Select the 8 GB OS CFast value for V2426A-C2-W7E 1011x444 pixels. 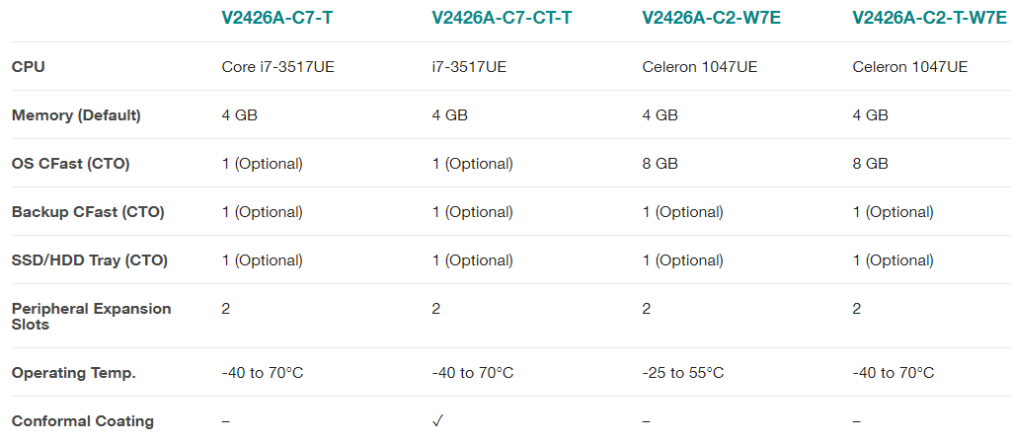[660, 164]
